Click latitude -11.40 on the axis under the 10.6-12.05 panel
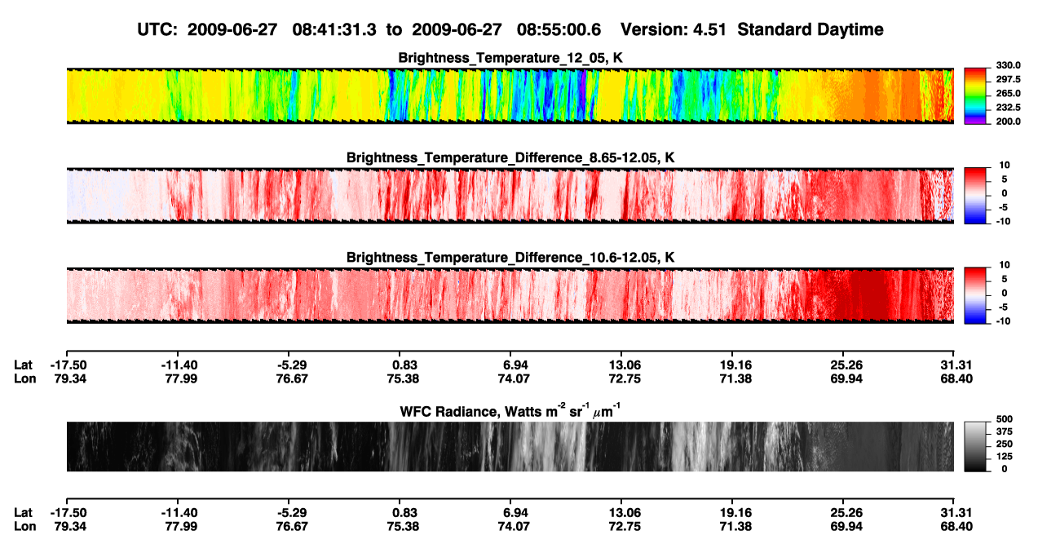The height and width of the screenshot is (544, 1060). click(x=177, y=365)
